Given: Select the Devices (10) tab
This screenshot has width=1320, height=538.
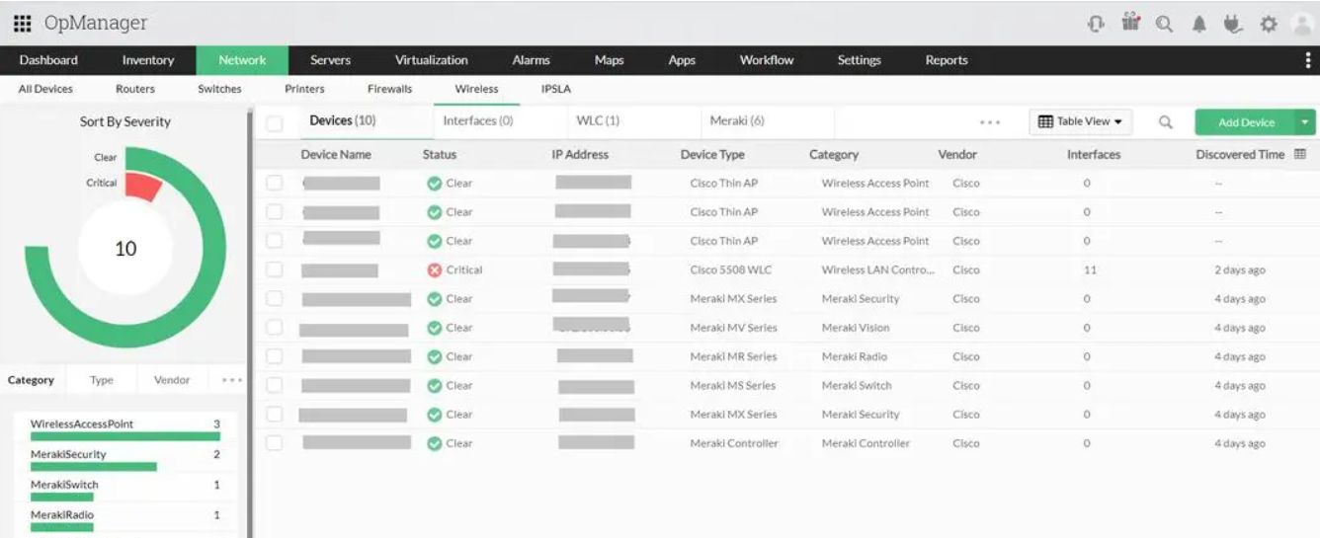Looking at the screenshot, I should coord(342,120).
